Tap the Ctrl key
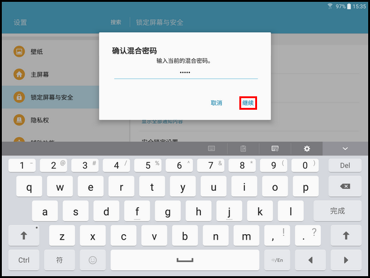 pyautogui.click(x=24, y=260)
